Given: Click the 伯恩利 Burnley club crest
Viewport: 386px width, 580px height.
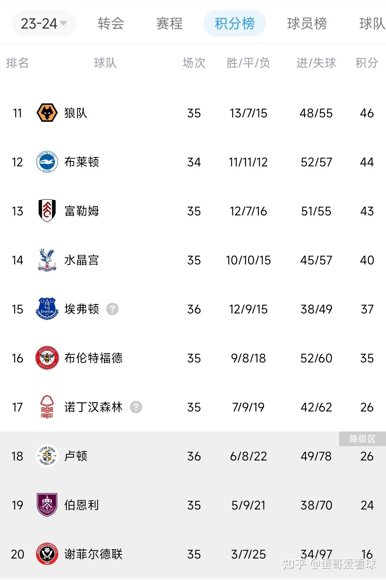Looking at the screenshot, I should (47, 505).
